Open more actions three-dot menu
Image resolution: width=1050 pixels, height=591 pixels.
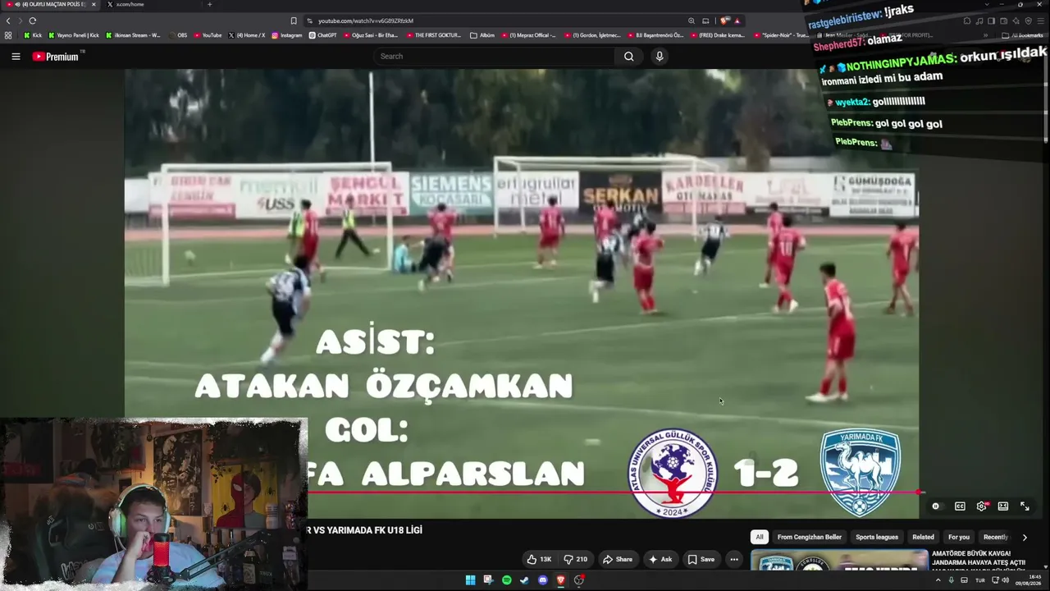tap(734, 559)
